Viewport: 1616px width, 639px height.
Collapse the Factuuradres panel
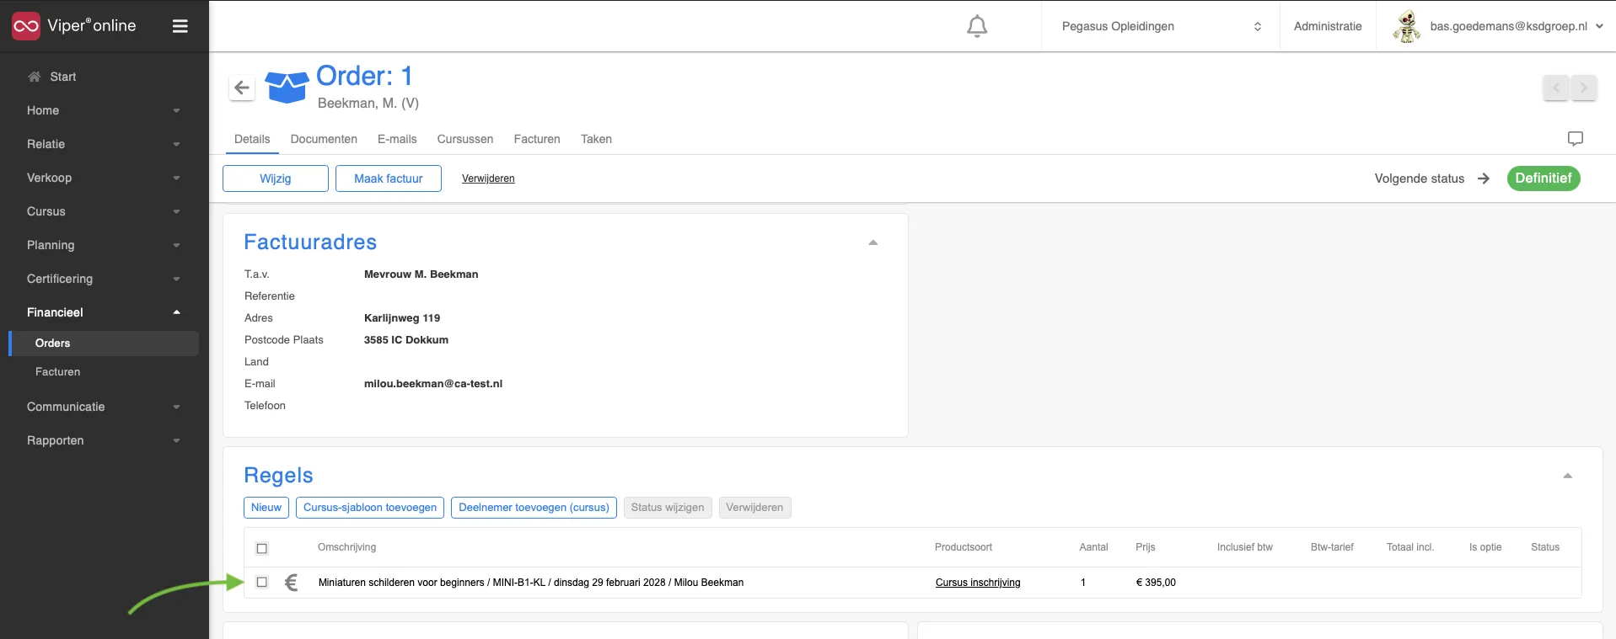click(x=873, y=242)
